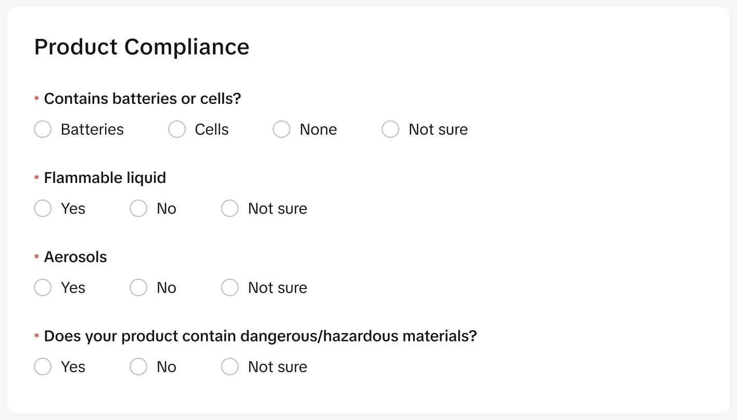
Task: Click the red asterisk beside Aerosols
Action: [x=37, y=257]
